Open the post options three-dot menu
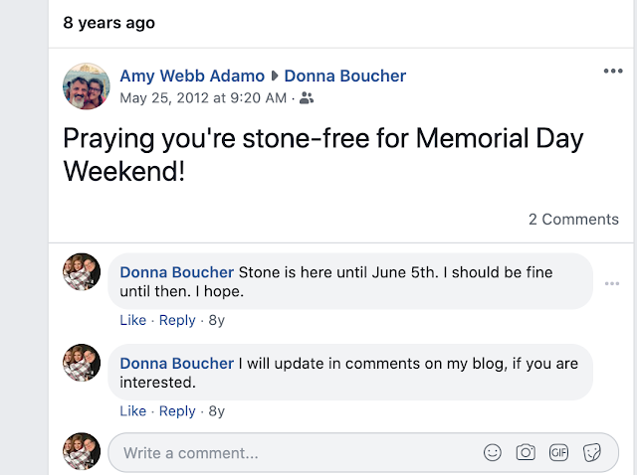 (x=612, y=71)
